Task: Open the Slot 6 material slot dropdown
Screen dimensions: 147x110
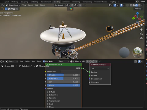Action: (x=63, y=61)
